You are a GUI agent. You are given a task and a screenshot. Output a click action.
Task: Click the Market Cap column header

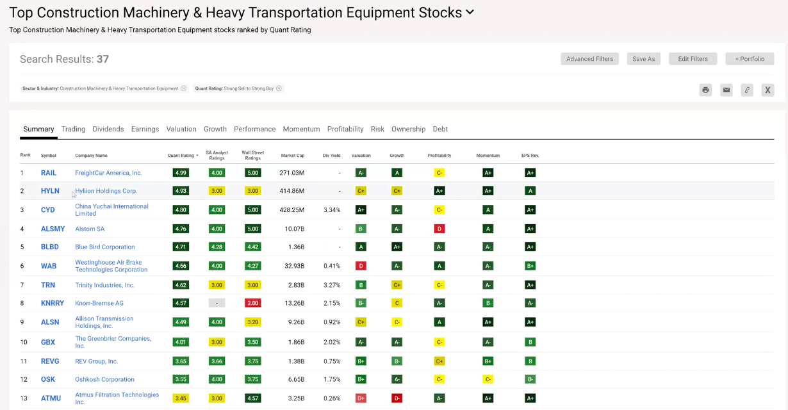point(292,155)
